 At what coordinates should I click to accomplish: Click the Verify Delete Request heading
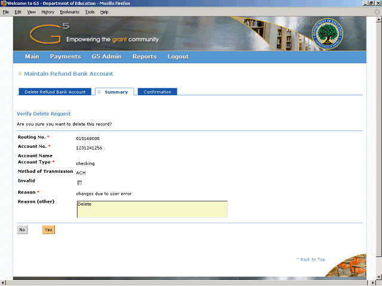pyautogui.click(x=44, y=114)
